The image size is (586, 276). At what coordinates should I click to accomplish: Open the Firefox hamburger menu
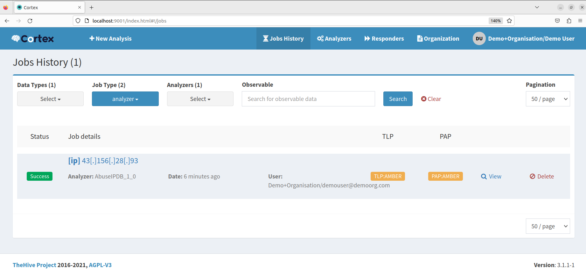[x=580, y=21]
